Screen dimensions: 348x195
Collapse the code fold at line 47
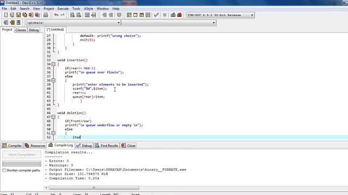[53, 117]
